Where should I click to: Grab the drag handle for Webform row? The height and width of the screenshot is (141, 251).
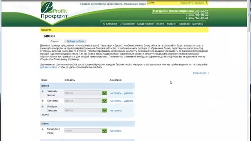coord(42,107)
